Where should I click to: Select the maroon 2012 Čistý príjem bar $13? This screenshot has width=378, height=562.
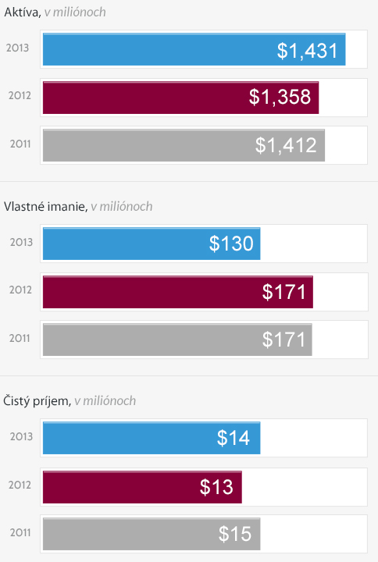(x=142, y=487)
